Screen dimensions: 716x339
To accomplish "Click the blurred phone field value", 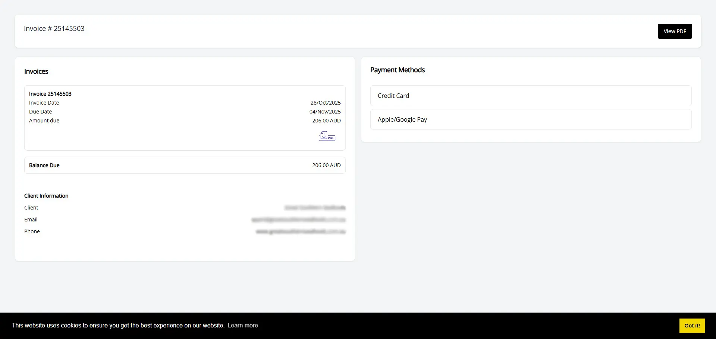I will [301, 231].
